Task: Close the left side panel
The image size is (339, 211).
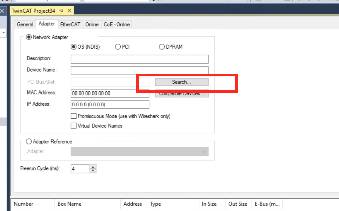Action: (2, 11)
